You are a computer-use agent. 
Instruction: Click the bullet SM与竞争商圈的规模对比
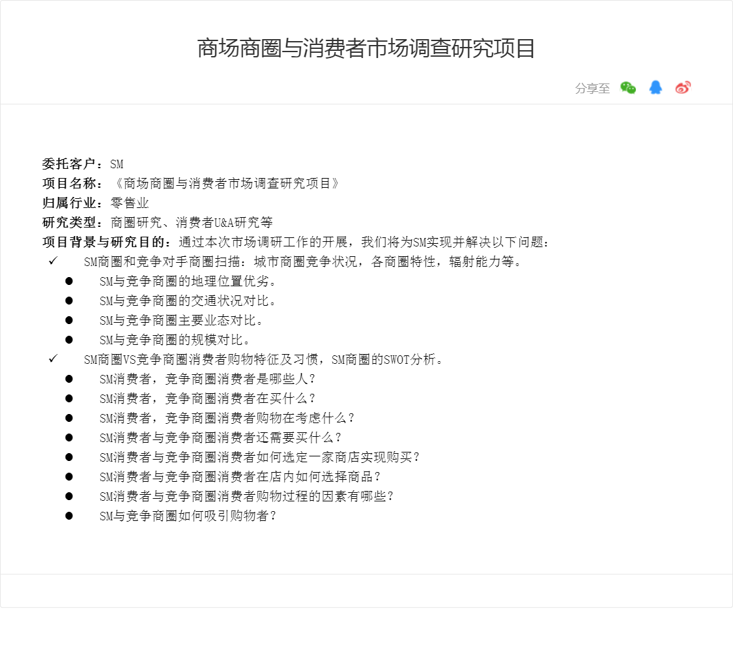pyautogui.click(x=175, y=340)
